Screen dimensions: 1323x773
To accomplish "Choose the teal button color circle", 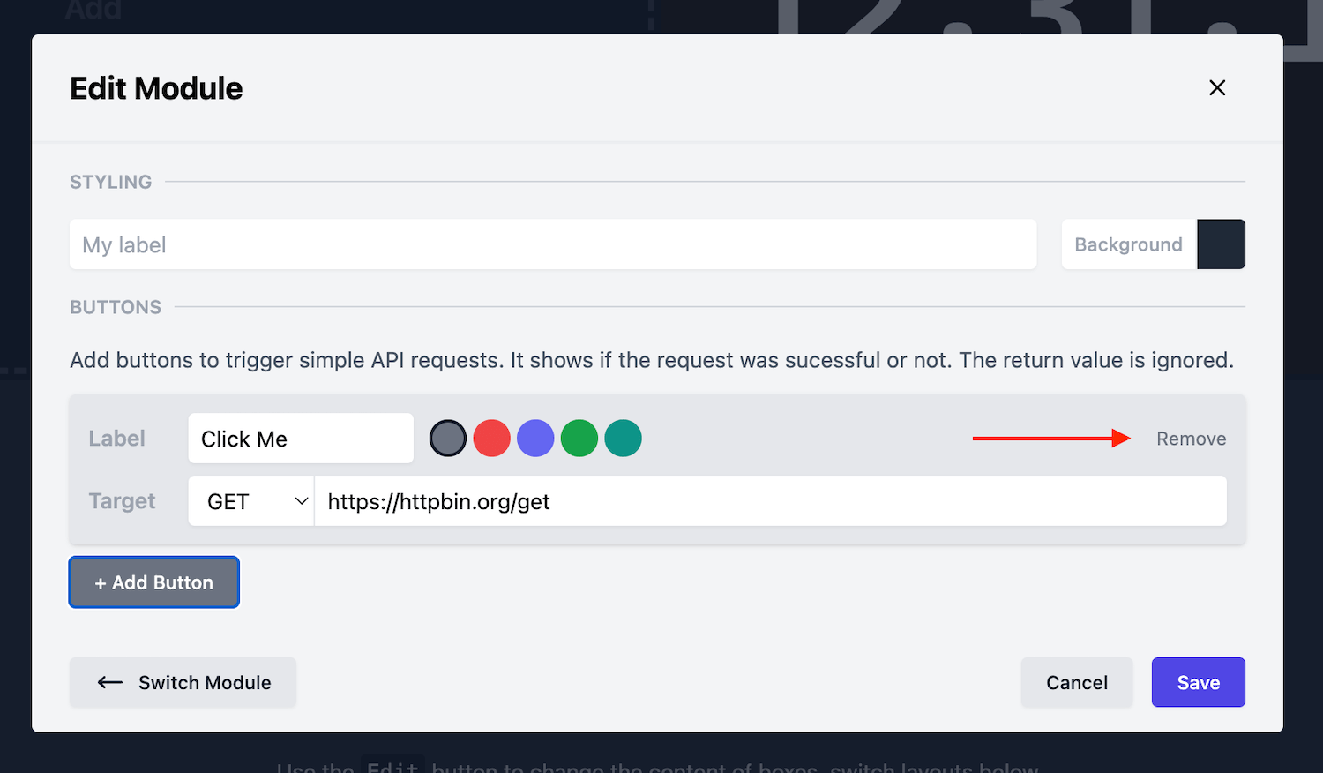I will [623, 439].
